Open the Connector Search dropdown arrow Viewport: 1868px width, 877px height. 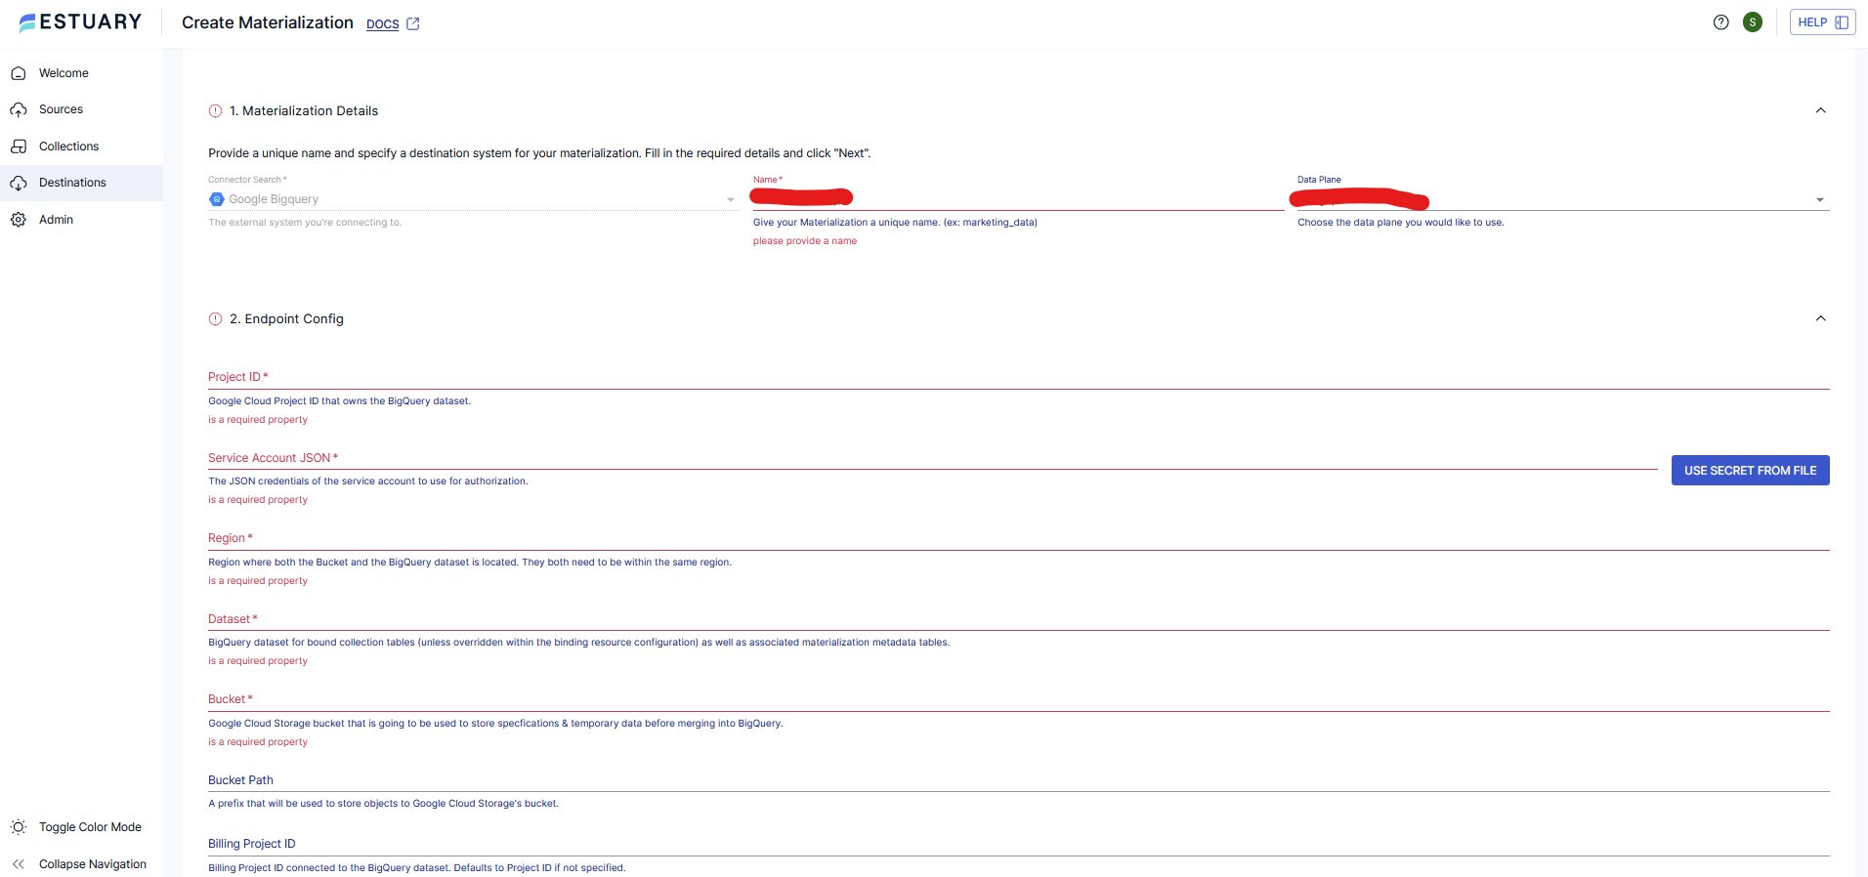click(x=730, y=200)
